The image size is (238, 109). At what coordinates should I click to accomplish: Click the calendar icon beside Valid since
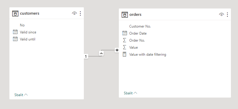[x=15, y=32]
